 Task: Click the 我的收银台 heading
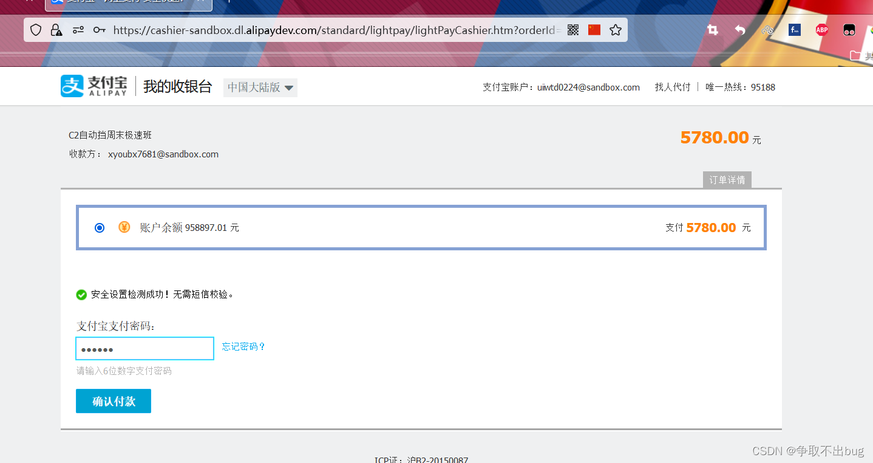click(x=177, y=87)
